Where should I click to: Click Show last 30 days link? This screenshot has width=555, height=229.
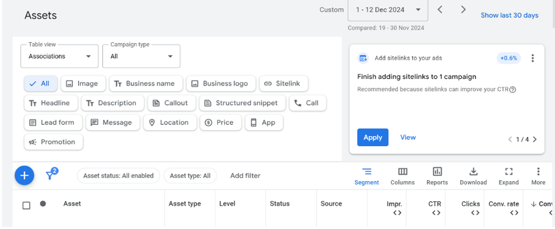coord(509,15)
